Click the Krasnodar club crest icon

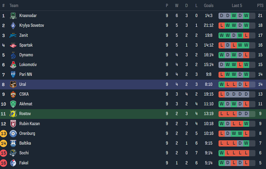[x=13, y=16]
